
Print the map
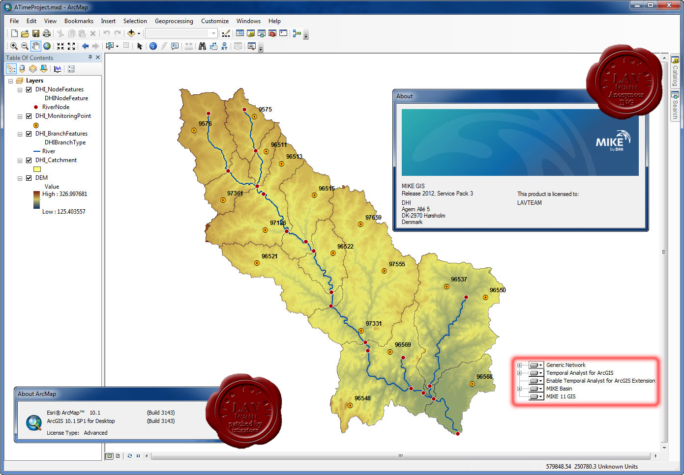pos(47,33)
